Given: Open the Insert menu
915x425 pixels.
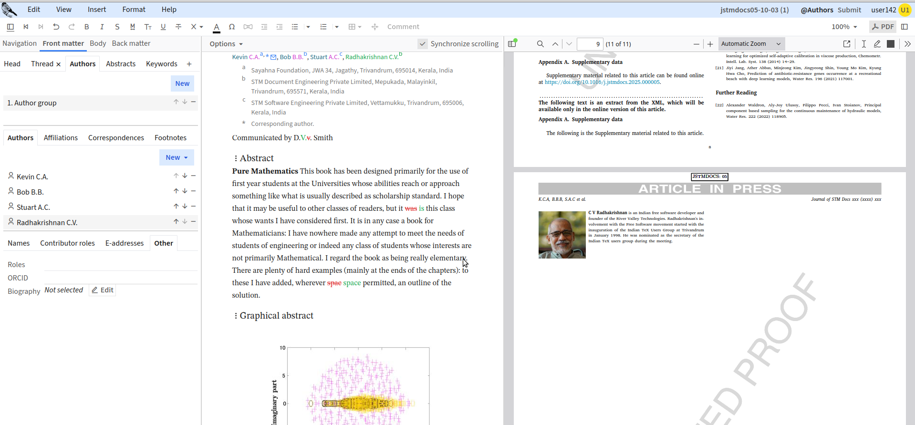Looking at the screenshot, I should (97, 10).
